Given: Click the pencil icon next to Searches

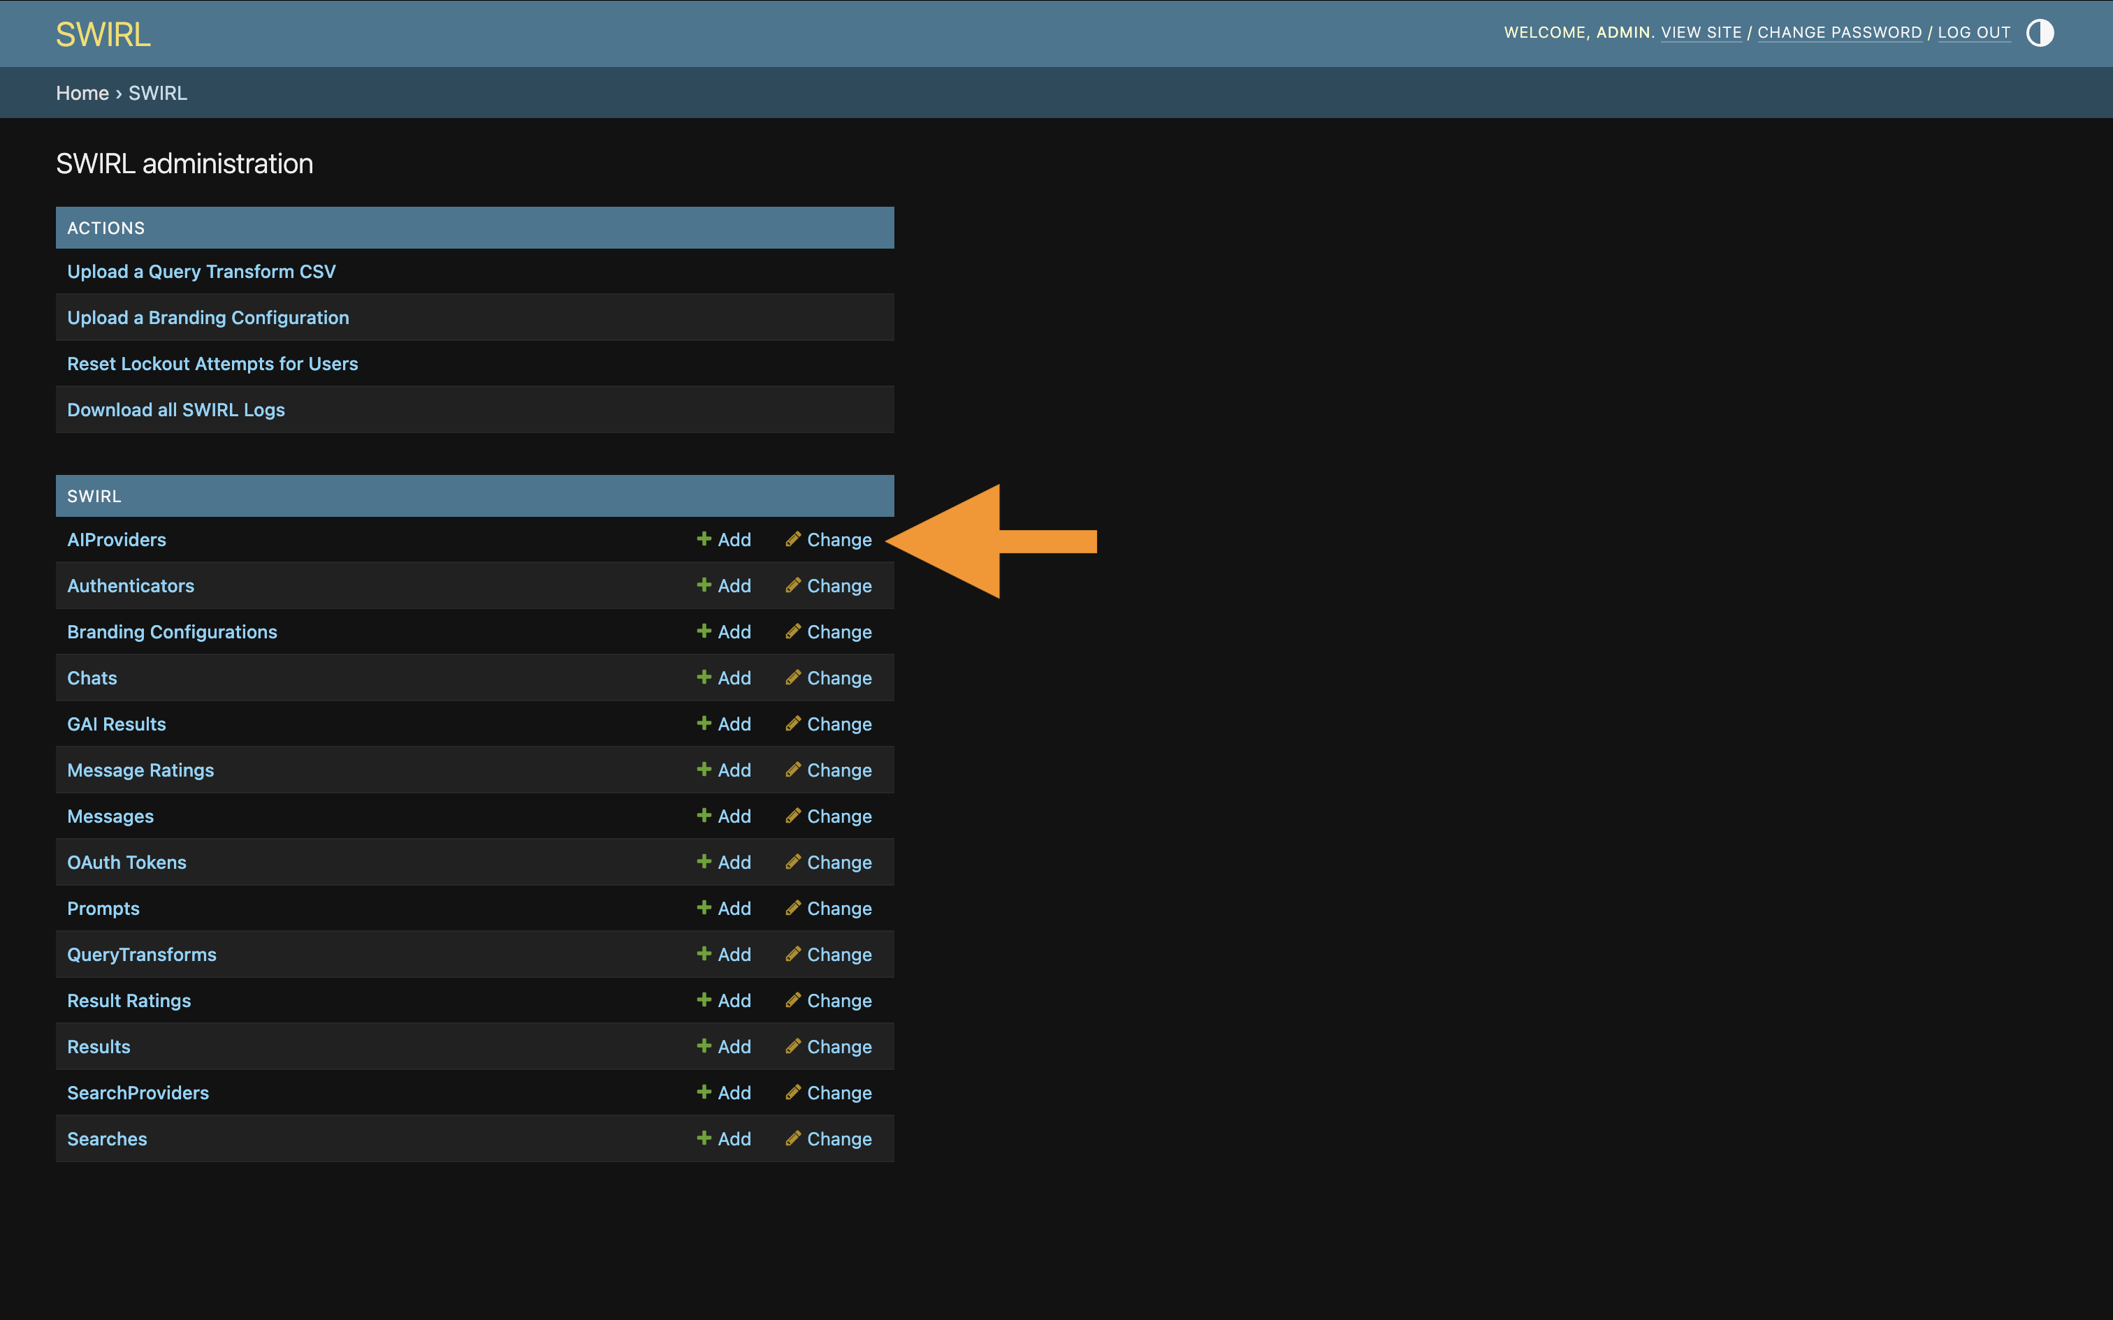Looking at the screenshot, I should 793,1138.
